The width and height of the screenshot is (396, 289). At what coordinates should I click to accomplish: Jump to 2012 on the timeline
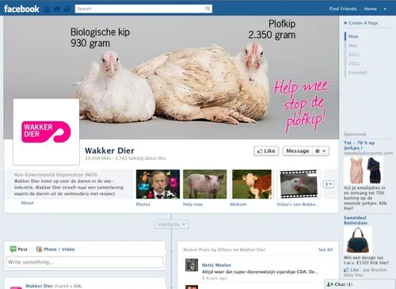[354, 55]
